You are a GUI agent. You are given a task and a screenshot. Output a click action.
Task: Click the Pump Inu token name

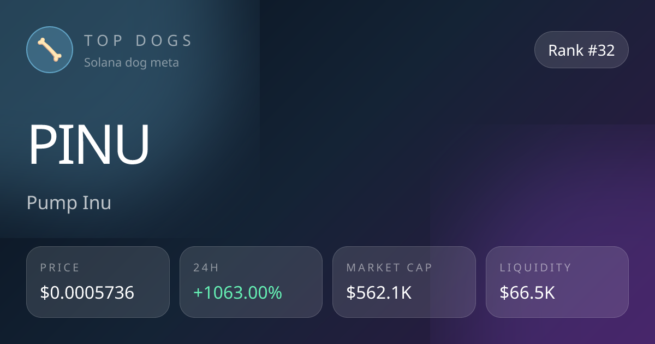click(x=69, y=203)
